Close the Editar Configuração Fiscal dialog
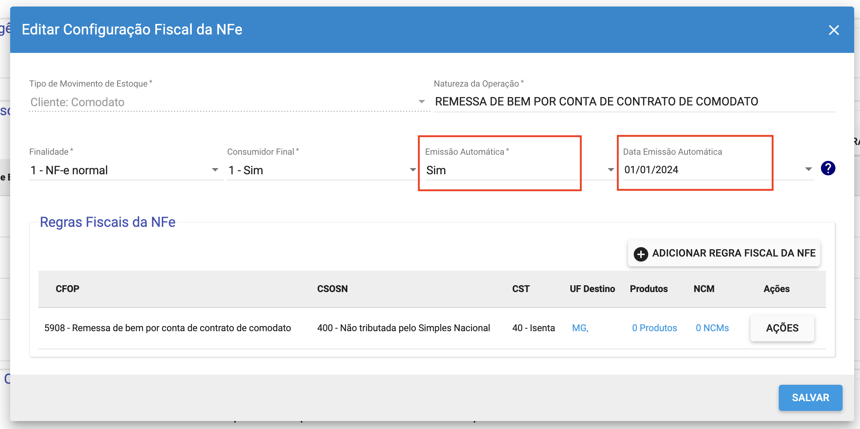Image resolution: width=860 pixels, height=429 pixels. coord(834,30)
